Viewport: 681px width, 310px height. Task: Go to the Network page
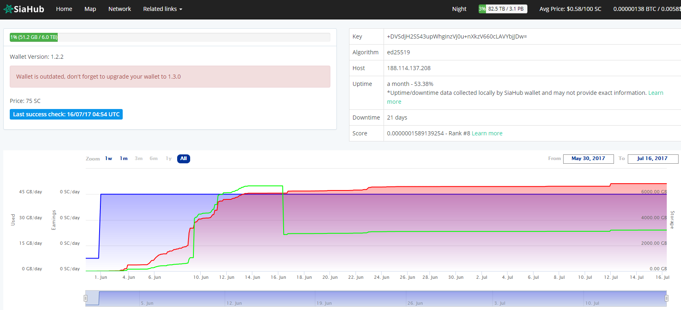click(120, 9)
